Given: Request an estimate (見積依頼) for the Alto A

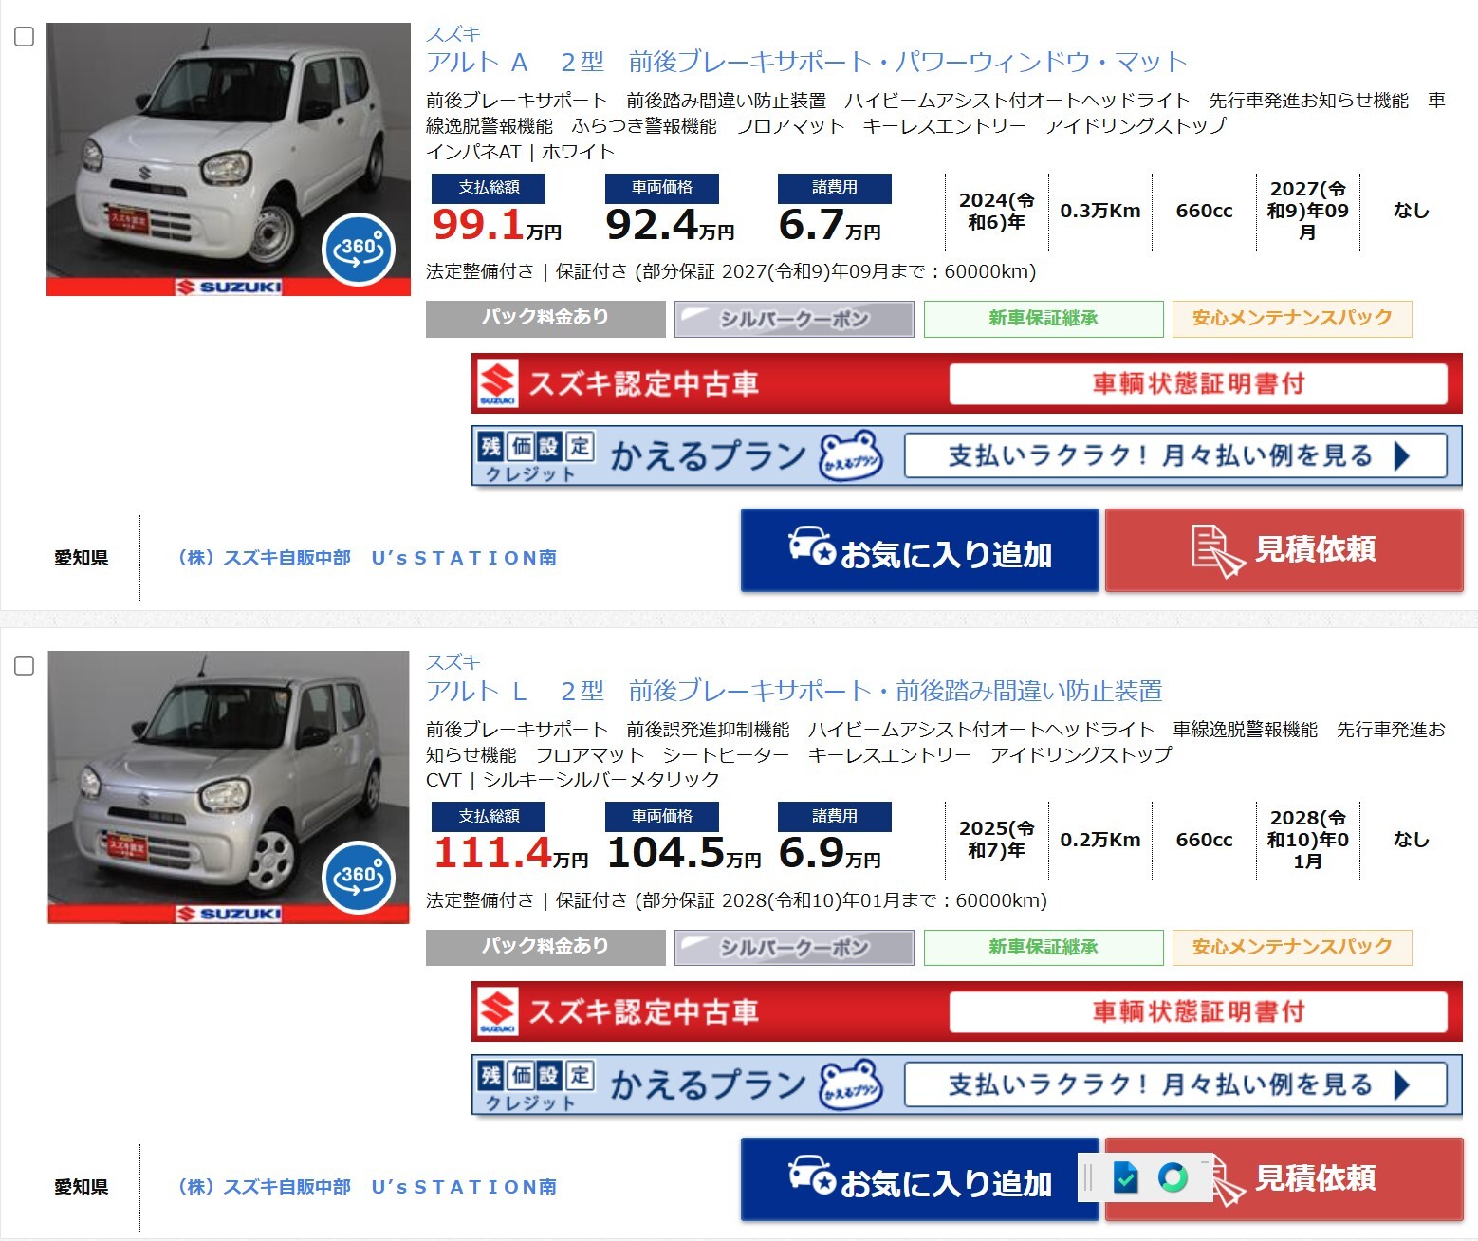Looking at the screenshot, I should (x=1284, y=550).
